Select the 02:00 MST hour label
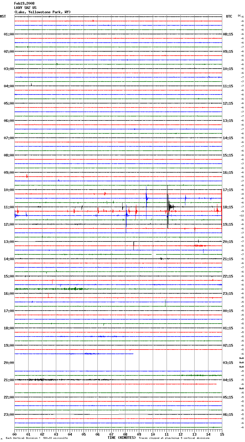Image resolution: width=245 pixels, height=442 pixels. [9, 52]
